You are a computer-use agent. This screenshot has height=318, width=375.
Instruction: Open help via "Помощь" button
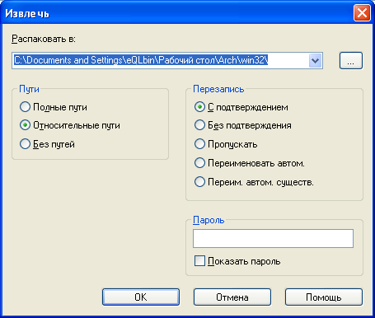(x=324, y=297)
